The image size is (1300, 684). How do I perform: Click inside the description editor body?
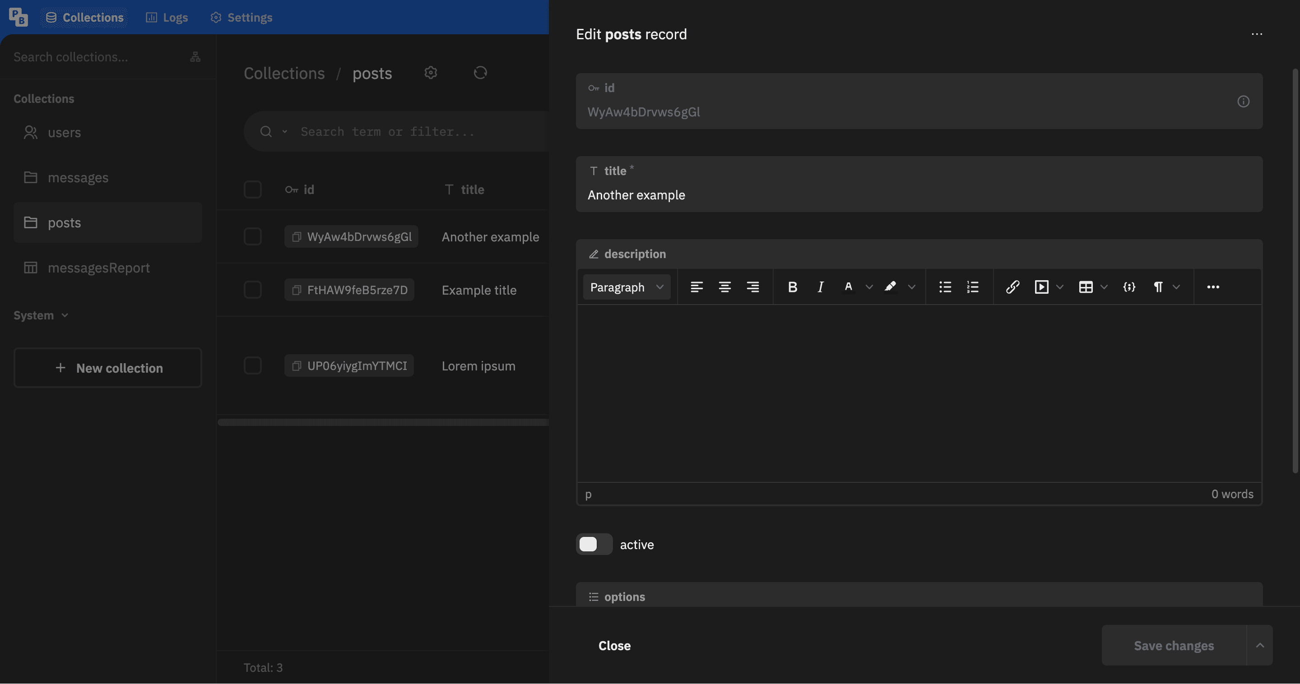coord(919,393)
